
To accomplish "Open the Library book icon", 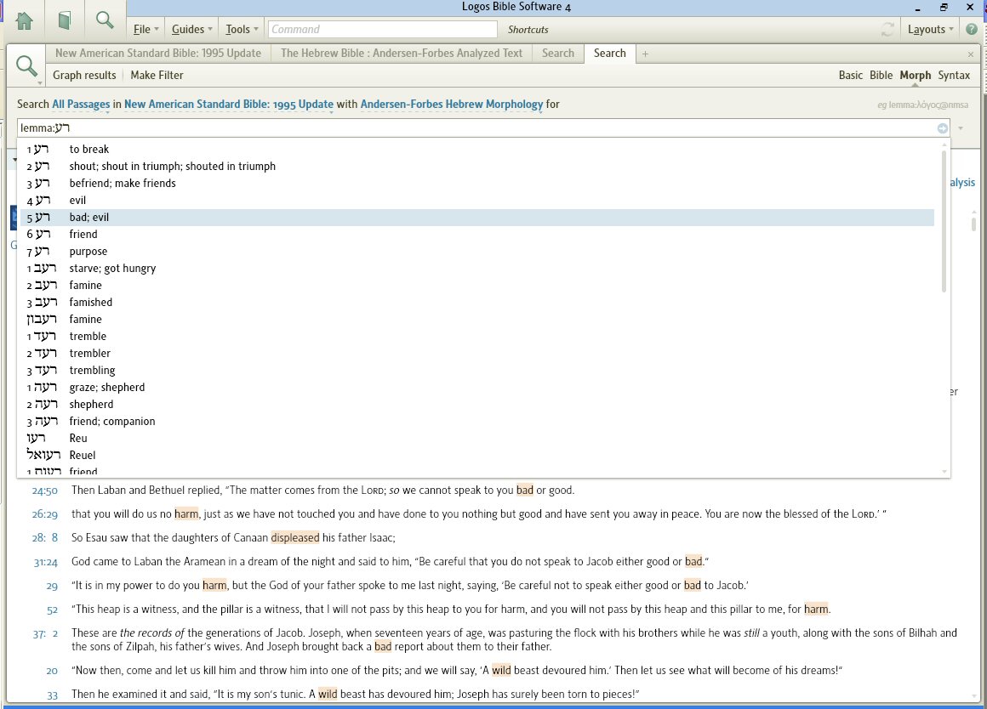I will pos(64,20).
